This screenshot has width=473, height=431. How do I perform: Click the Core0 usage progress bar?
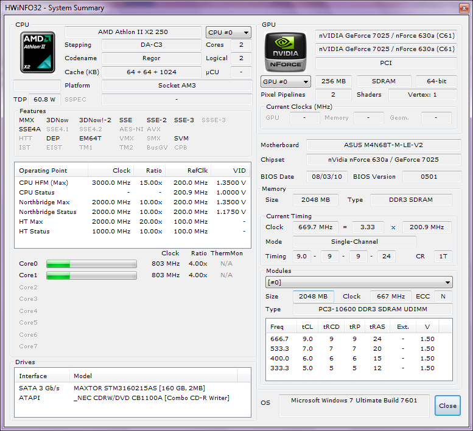(x=91, y=264)
